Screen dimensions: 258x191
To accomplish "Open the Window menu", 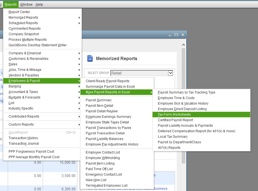I will (x=26, y=4).
